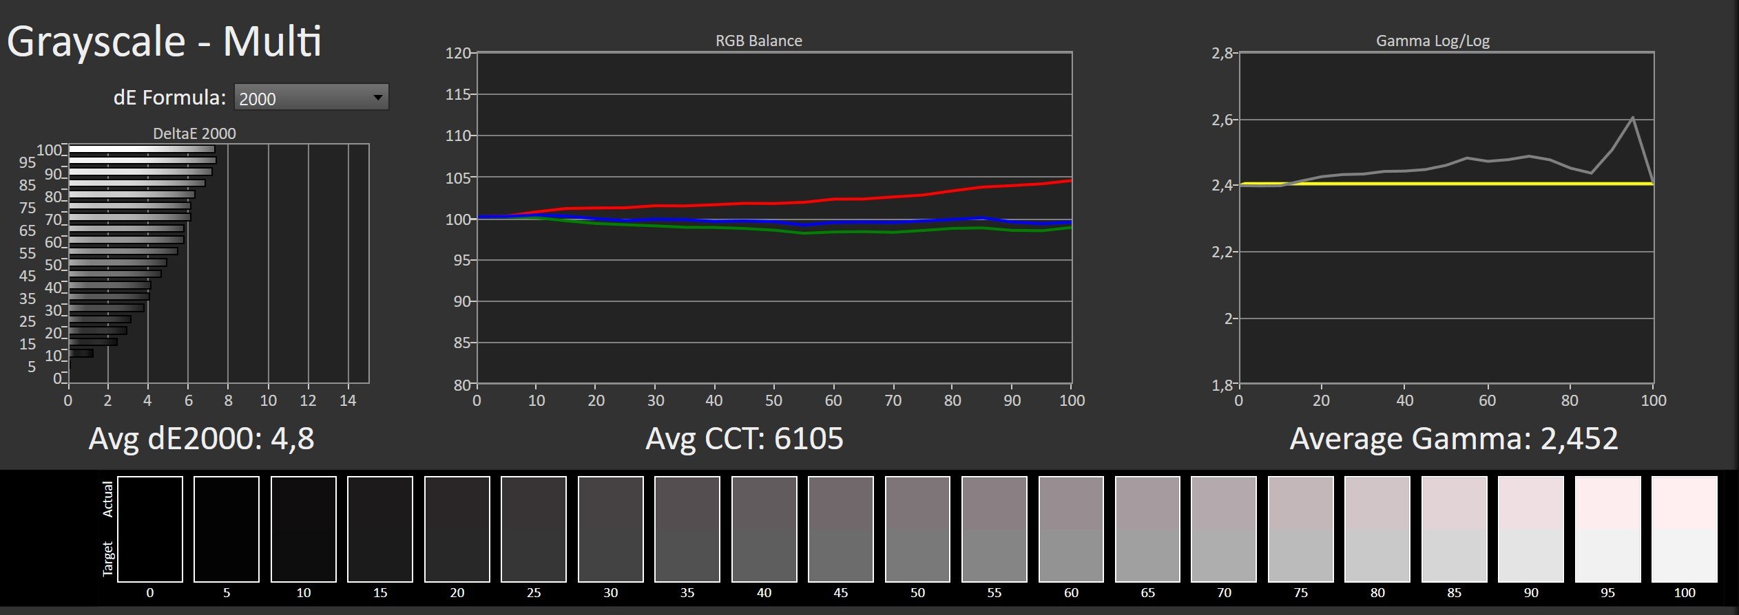Select the 15 grayscale swatch
1739x615 pixels.
point(380,529)
